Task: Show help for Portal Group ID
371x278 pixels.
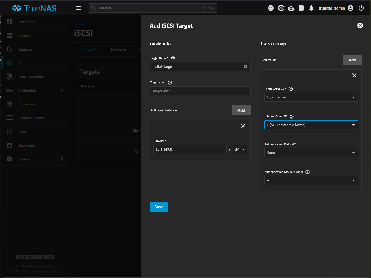Action: click(x=291, y=89)
